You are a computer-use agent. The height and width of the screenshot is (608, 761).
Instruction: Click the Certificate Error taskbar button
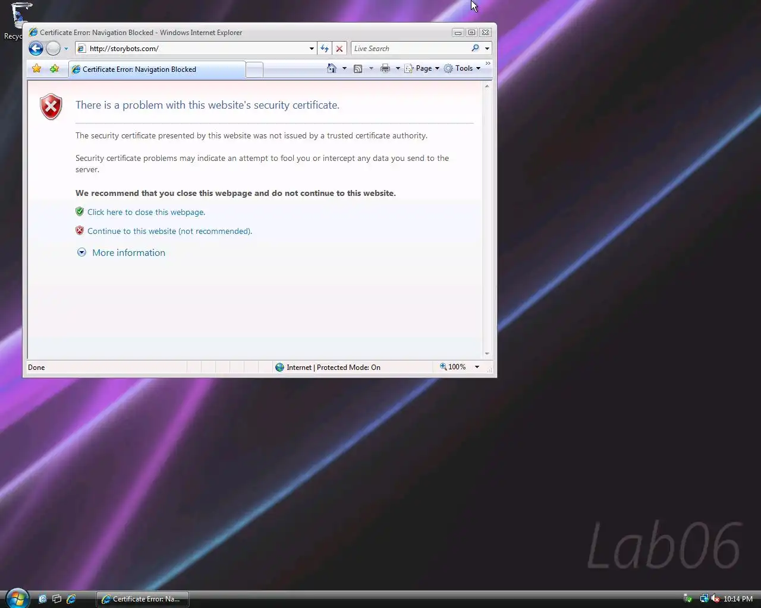click(x=143, y=599)
